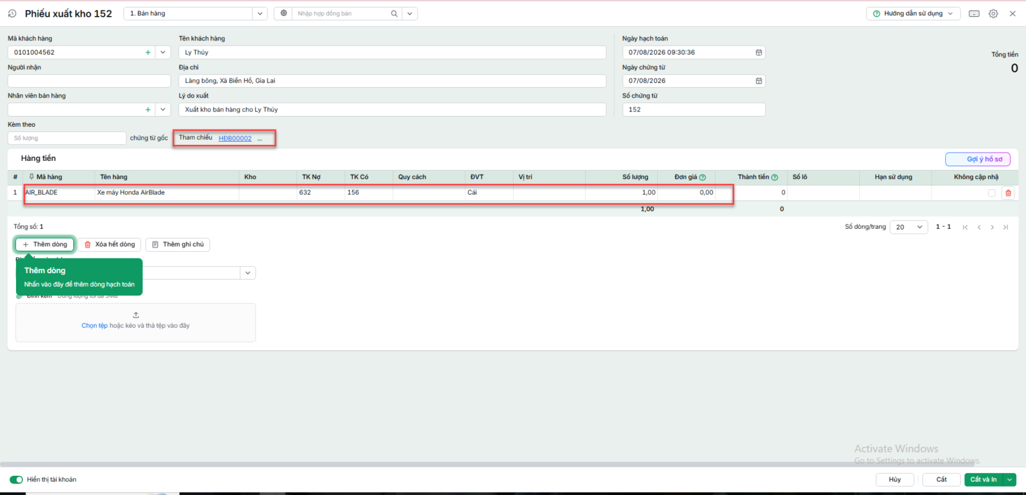Click the AIR_BLADE item code cell

59,192
